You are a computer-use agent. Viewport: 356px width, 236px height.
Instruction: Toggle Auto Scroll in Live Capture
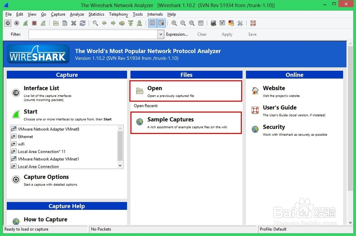[x=161, y=23]
